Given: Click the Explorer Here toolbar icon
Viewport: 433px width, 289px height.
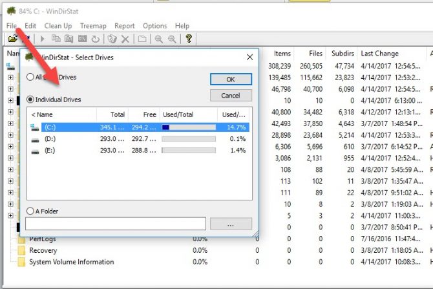Looking at the screenshot, I should 69,39.
